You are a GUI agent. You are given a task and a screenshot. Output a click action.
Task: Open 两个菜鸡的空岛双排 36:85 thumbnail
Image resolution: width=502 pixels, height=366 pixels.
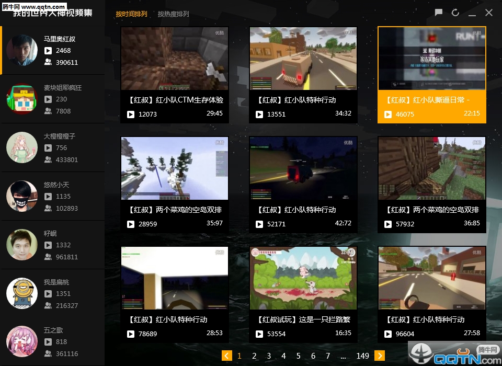[x=432, y=168]
